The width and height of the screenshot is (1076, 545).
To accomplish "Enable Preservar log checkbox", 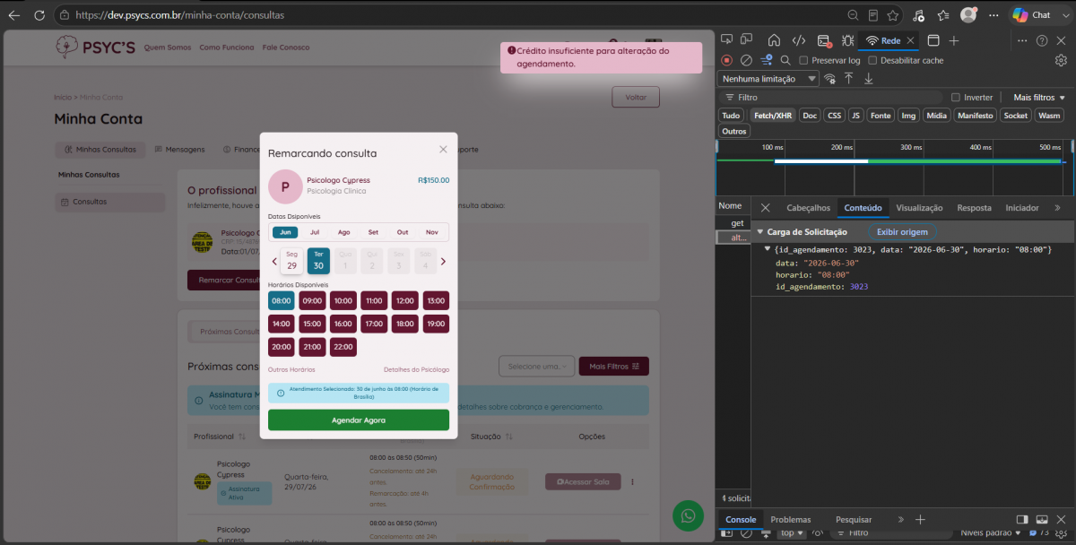I will click(803, 60).
